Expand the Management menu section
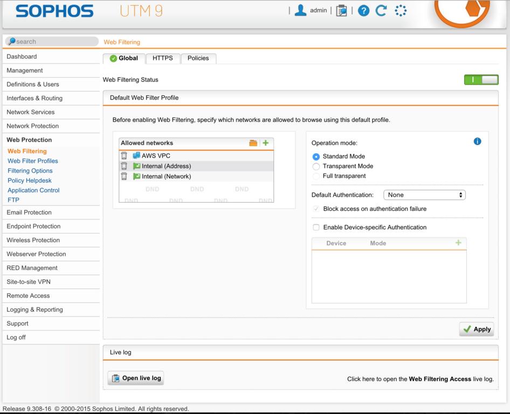 point(51,71)
